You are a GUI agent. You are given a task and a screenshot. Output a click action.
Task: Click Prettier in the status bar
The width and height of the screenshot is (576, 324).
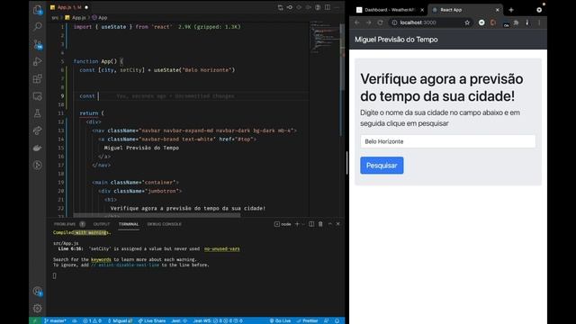(x=308, y=320)
